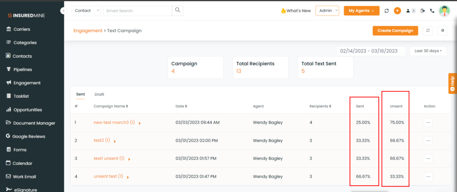The width and height of the screenshot is (457, 192).
Task: Open the user notifications icon with the 0 badge
Action: [x=411, y=11]
